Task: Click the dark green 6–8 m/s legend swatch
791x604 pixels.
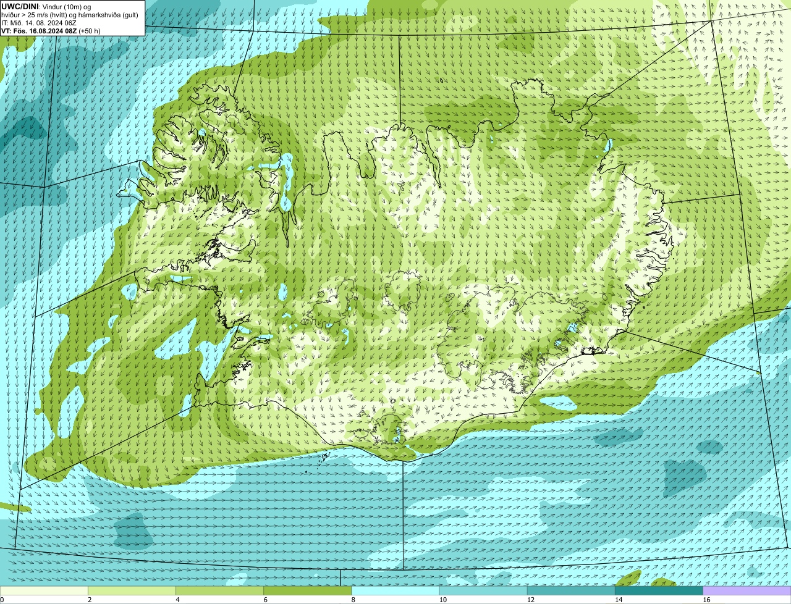Action: 307,590
